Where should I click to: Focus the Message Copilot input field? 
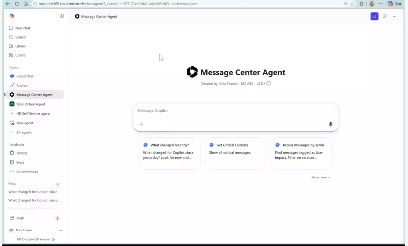pyautogui.click(x=236, y=111)
